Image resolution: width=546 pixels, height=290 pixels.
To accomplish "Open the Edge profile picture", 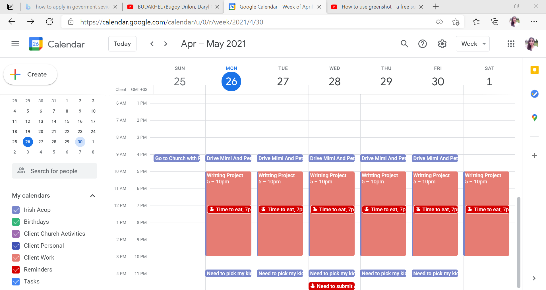I will click(514, 22).
